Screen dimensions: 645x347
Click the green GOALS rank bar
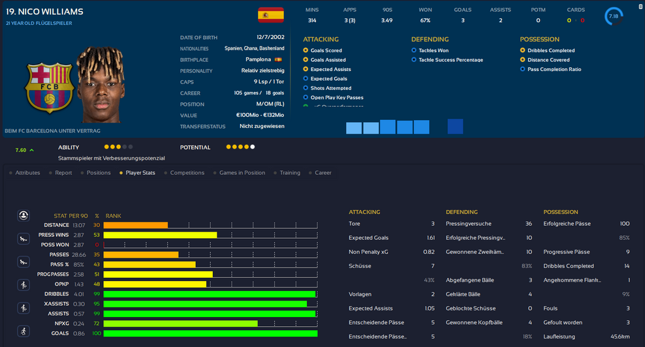tap(210, 333)
